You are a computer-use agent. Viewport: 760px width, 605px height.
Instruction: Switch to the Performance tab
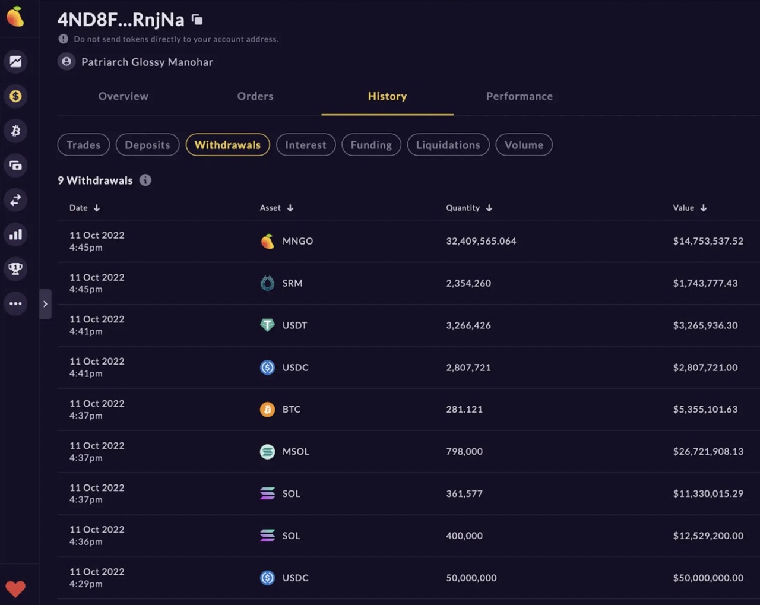[519, 96]
